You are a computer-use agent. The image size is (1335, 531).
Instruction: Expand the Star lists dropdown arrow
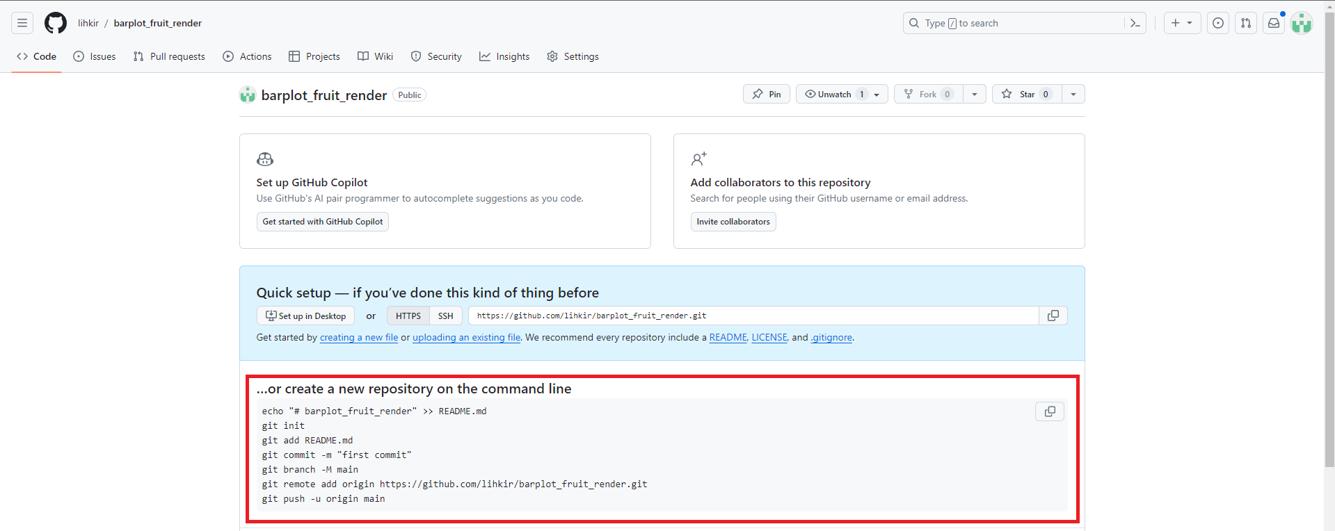point(1073,94)
